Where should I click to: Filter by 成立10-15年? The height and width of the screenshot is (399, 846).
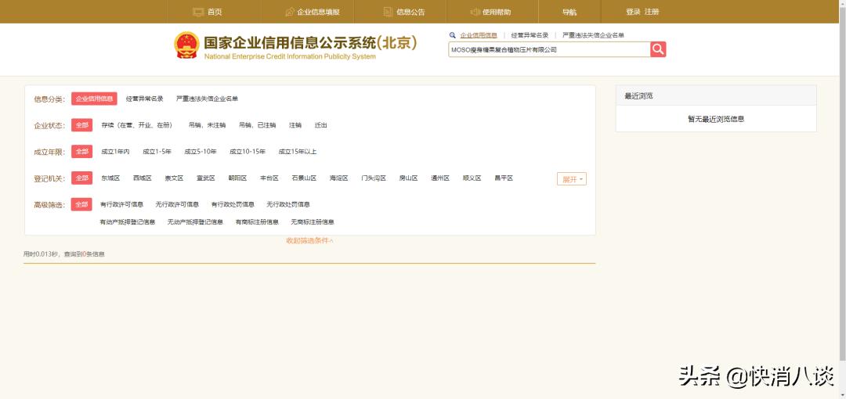coord(248,152)
